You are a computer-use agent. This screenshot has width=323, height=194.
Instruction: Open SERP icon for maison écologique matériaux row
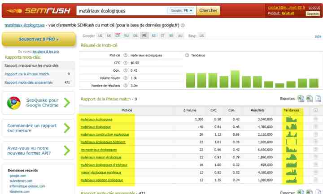coord(315,172)
